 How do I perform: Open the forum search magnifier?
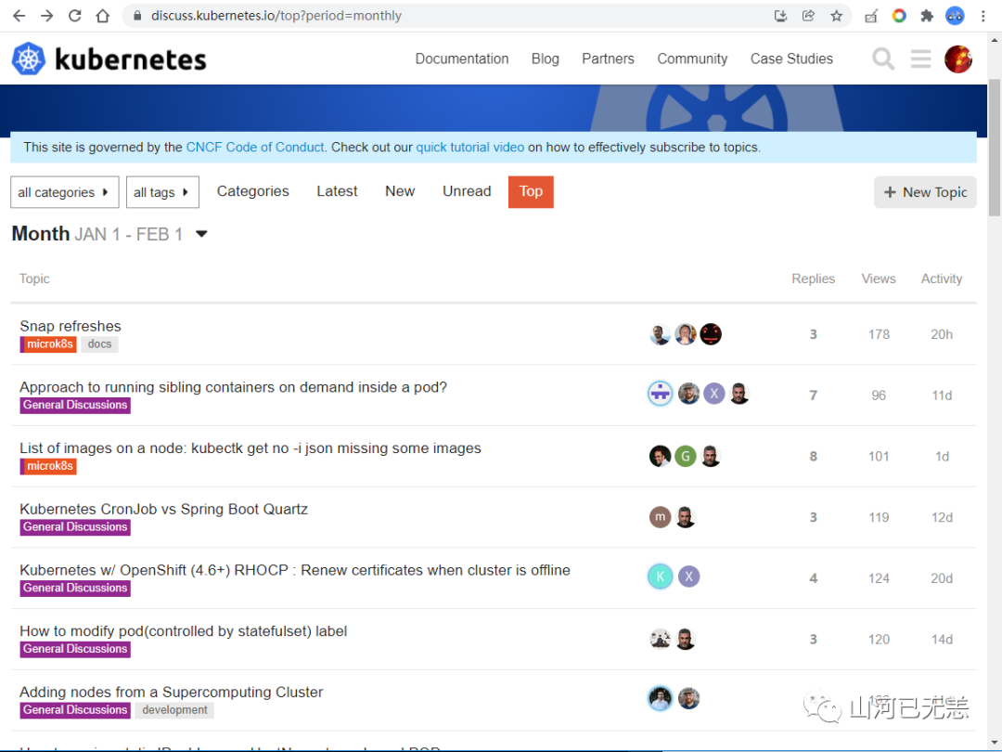click(x=883, y=58)
